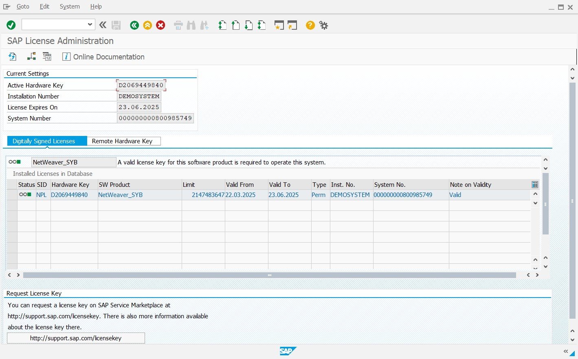Click the Valid From column header
578x359 pixels.
pyautogui.click(x=246, y=185)
